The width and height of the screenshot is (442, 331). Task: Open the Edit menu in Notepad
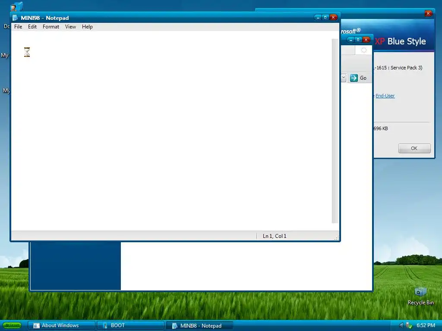[x=32, y=27]
